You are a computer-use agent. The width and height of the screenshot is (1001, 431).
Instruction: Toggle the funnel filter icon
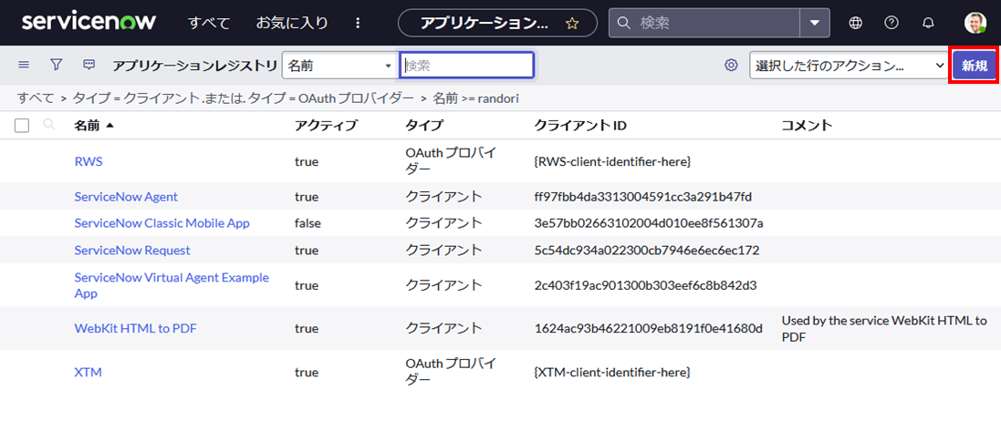pyautogui.click(x=57, y=65)
